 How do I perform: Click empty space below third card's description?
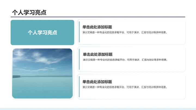131,94
